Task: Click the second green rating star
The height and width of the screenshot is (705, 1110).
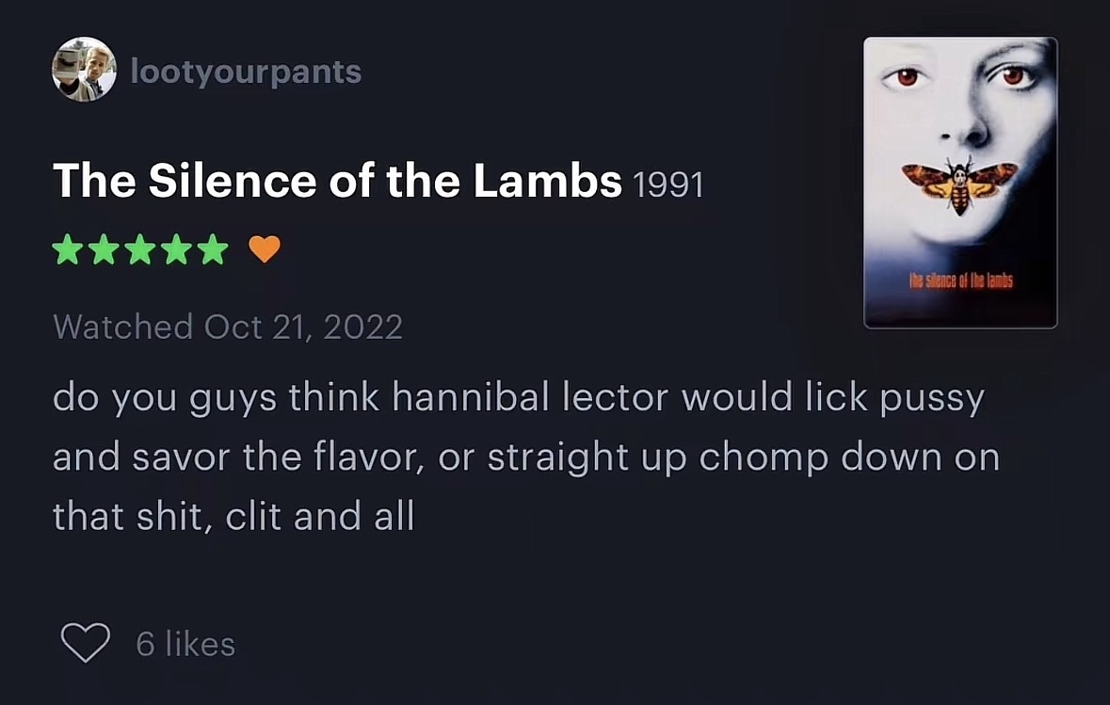Action: tap(104, 249)
